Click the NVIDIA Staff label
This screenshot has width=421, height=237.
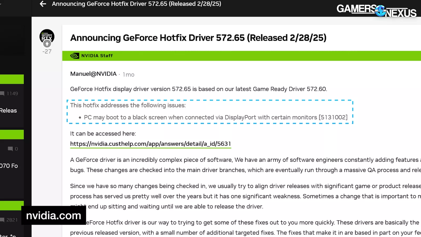pyautogui.click(x=97, y=56)
